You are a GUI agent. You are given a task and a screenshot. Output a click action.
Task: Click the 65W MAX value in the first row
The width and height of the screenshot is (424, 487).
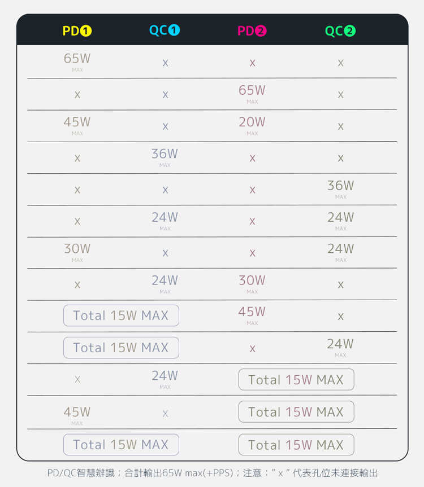pyautogui.click(x=77, y=62)
